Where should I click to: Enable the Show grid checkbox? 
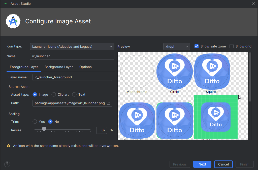click(x=232, y=46)
